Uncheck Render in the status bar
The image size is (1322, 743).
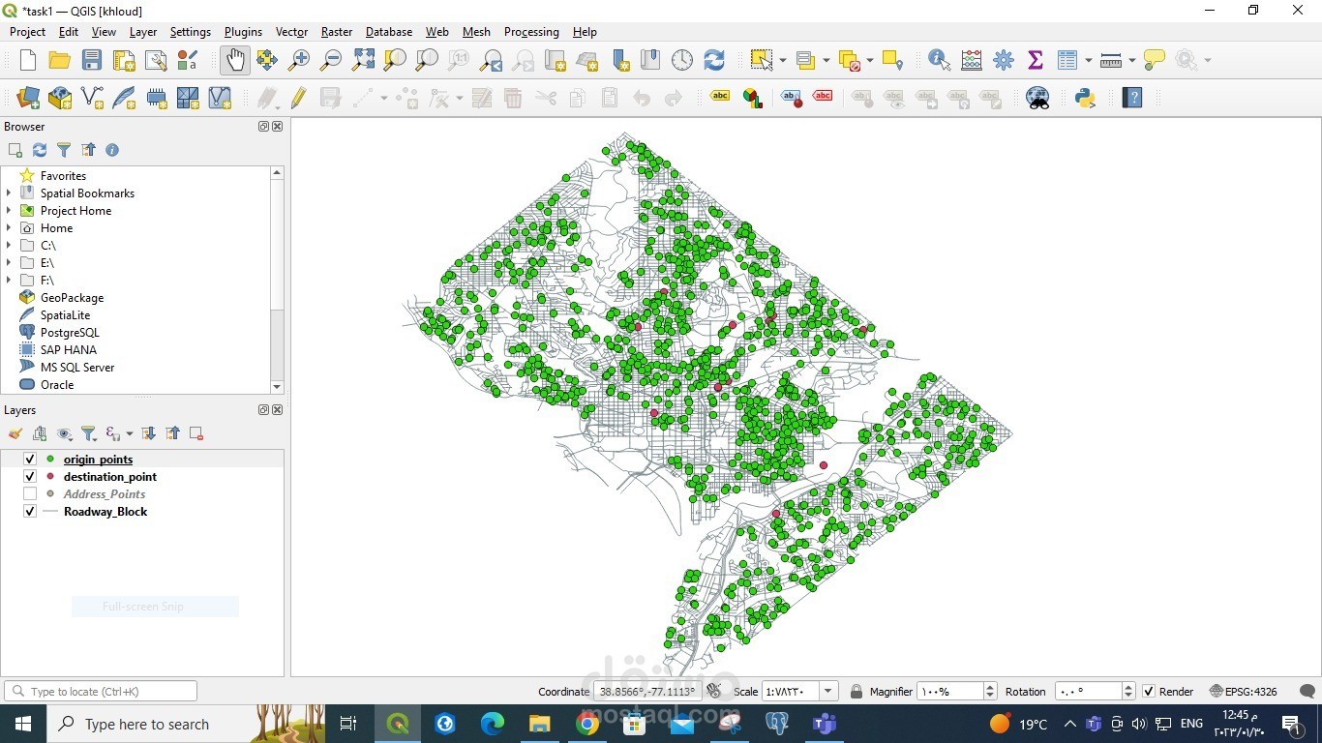pos(1151,691)
